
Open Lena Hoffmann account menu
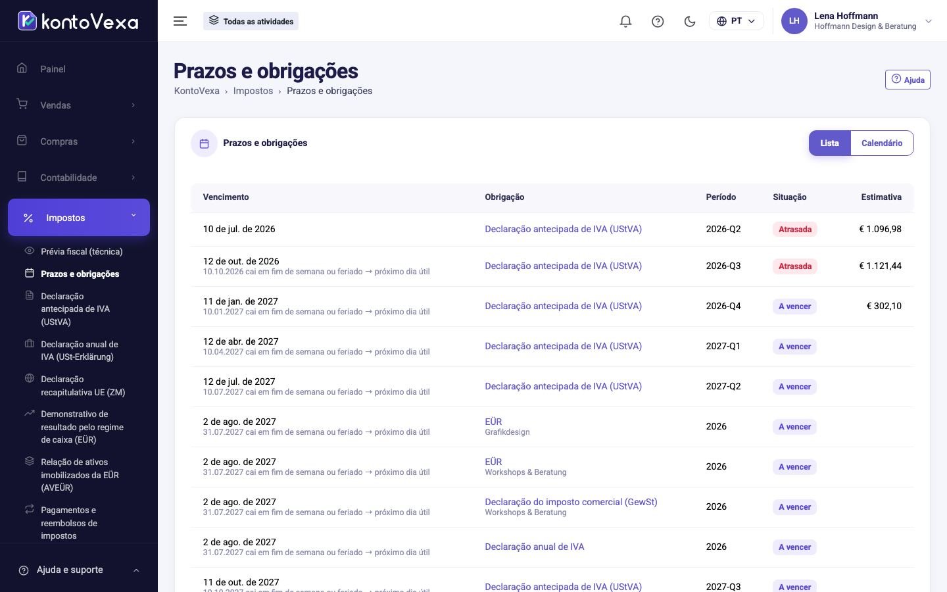pyautogui.click(x=857, y=21)
